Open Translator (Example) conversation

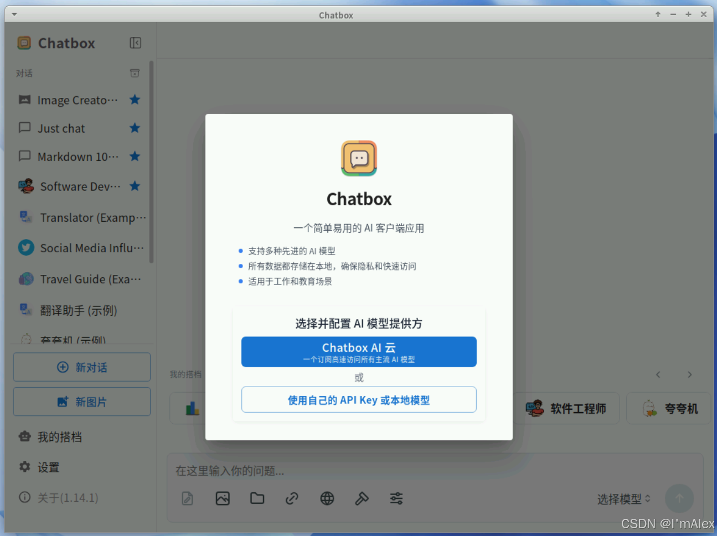[80, 217]
